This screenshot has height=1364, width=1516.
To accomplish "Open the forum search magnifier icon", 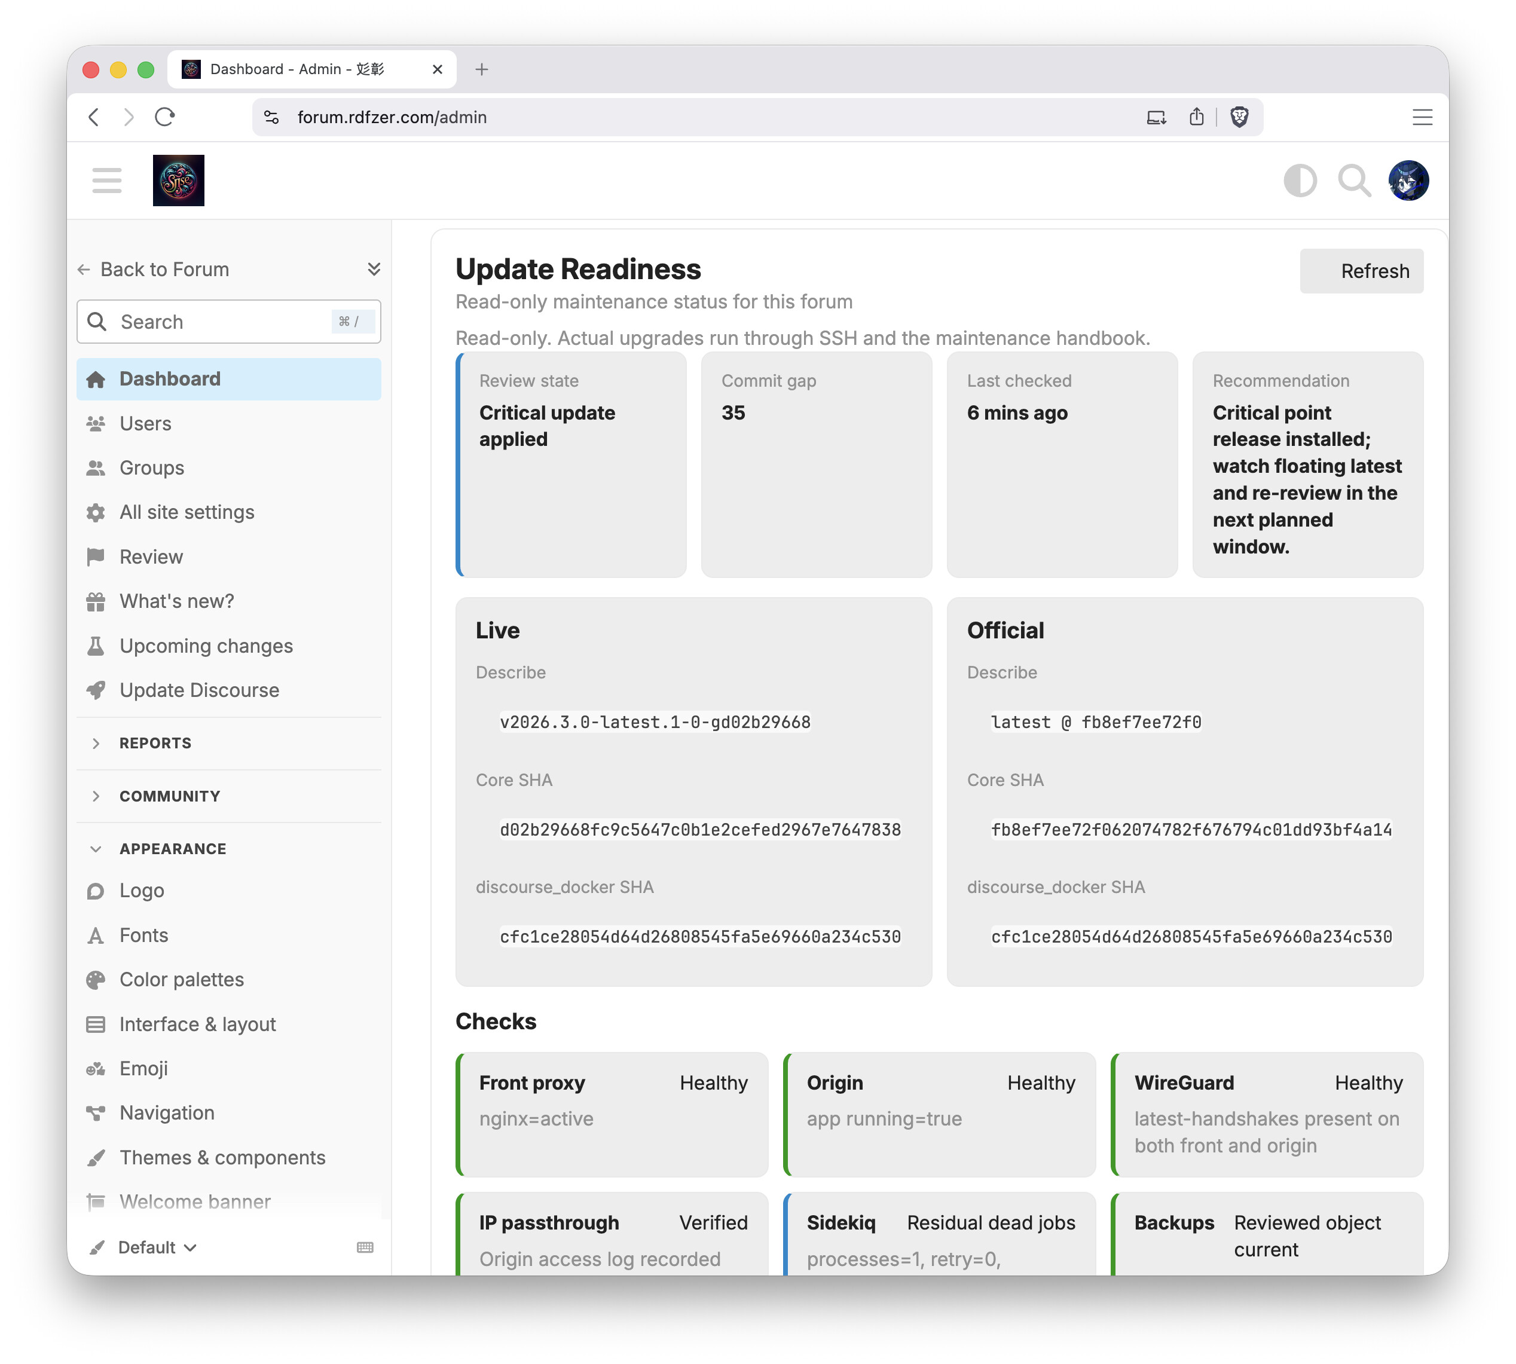I will [1353, 181].
